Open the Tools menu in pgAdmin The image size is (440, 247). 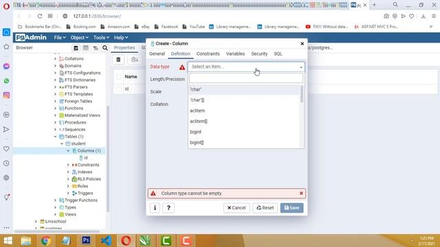pos(101,38)
